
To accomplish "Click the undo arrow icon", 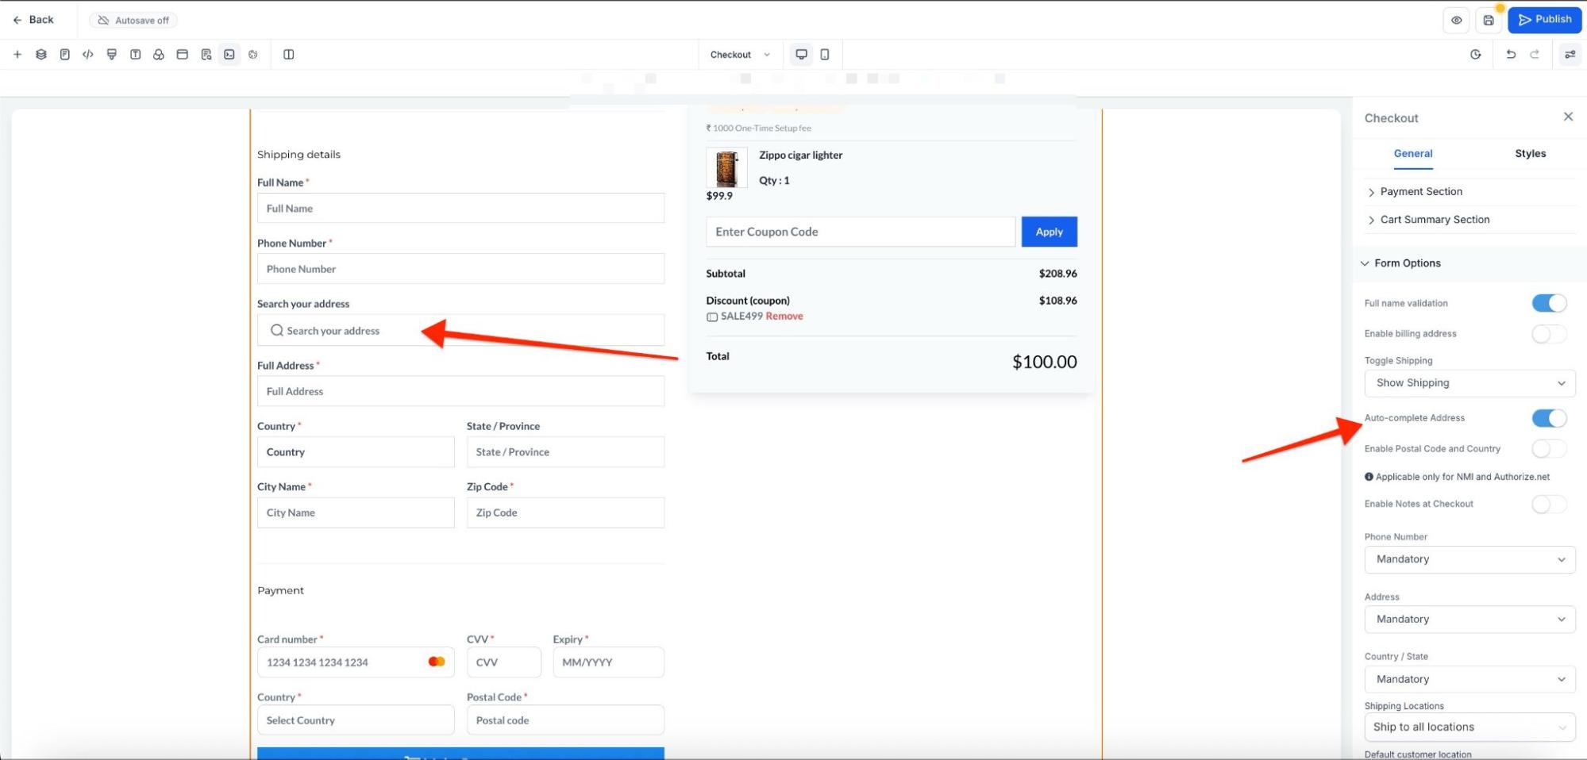I will click(x=1511, y=55).
